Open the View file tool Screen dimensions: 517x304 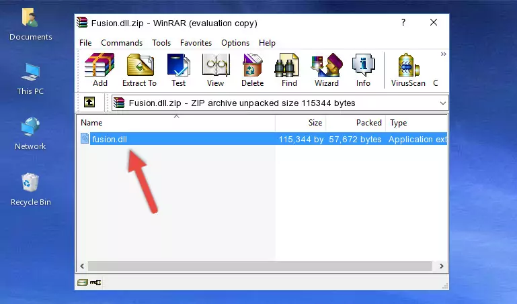click(x=216, y=70)
